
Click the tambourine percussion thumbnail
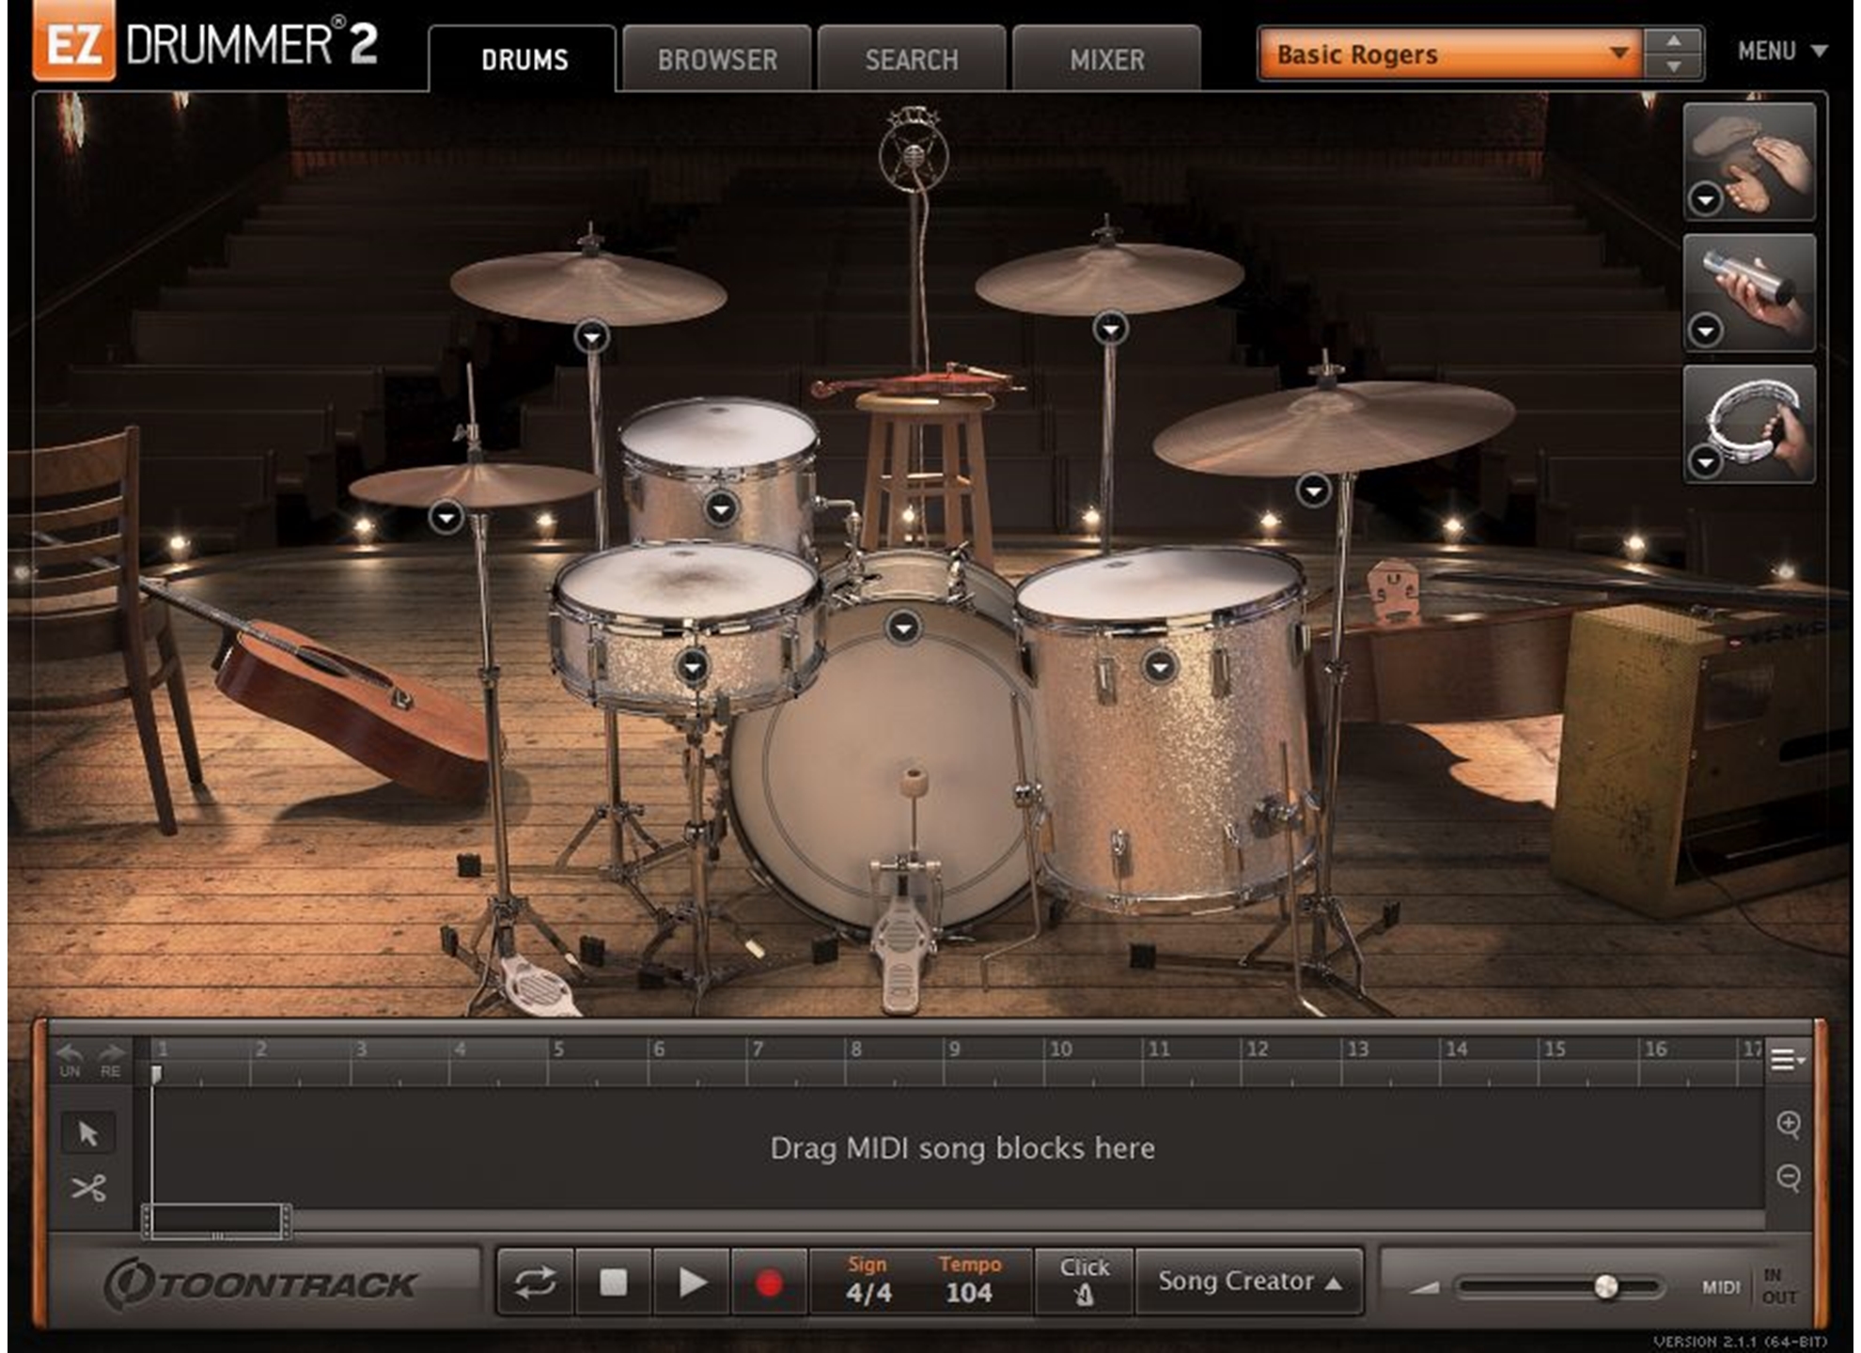point(1750,423)
